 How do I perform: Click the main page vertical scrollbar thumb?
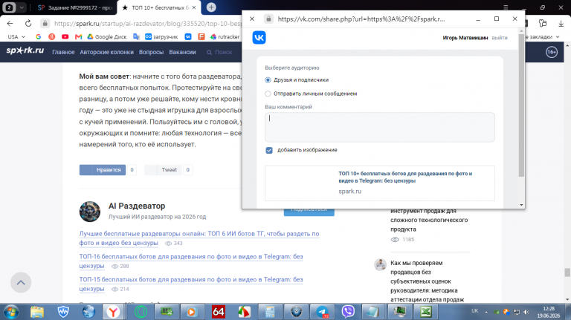tap(567, 272)
